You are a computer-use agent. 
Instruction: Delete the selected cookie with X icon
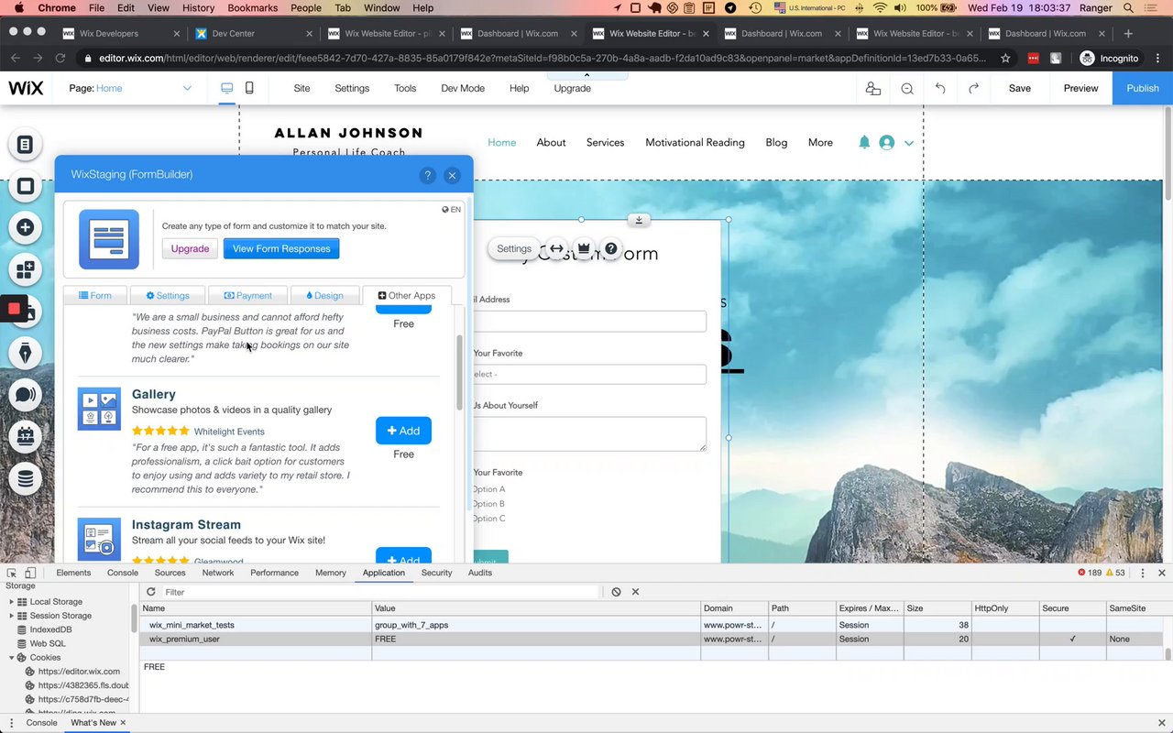pos(635,592)
